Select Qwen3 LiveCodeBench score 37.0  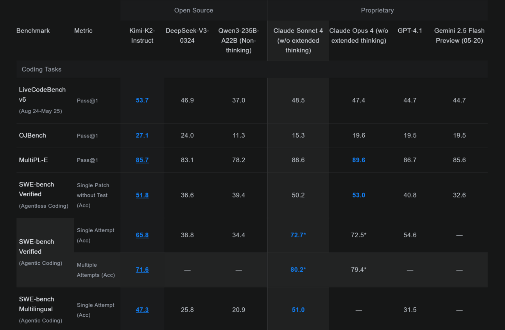[239, 100]
